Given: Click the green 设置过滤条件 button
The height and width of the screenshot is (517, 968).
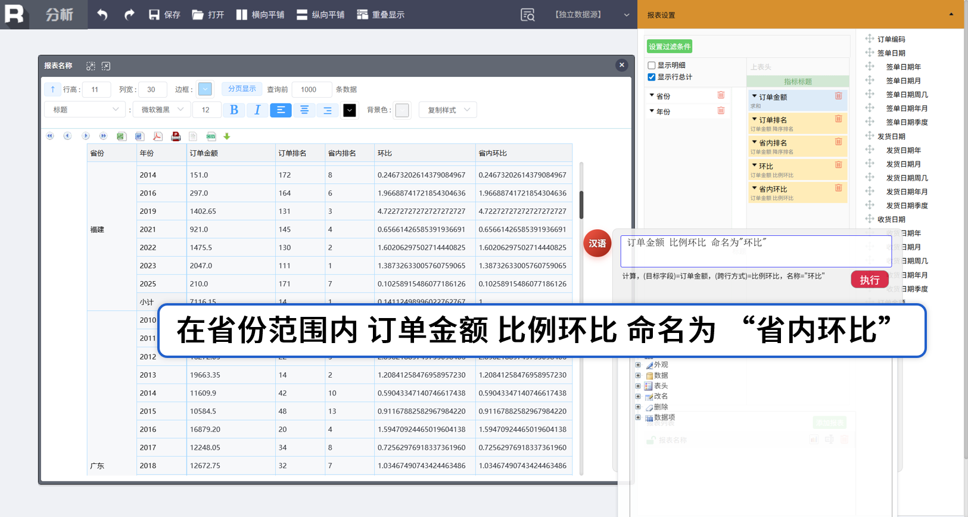Looking at the screenshot, I should point(670,46).
